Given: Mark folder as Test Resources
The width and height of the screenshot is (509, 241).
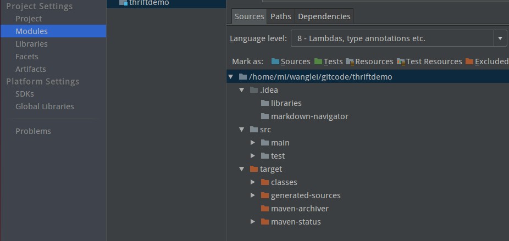Looking at the screenshot, I should (429, 61).
